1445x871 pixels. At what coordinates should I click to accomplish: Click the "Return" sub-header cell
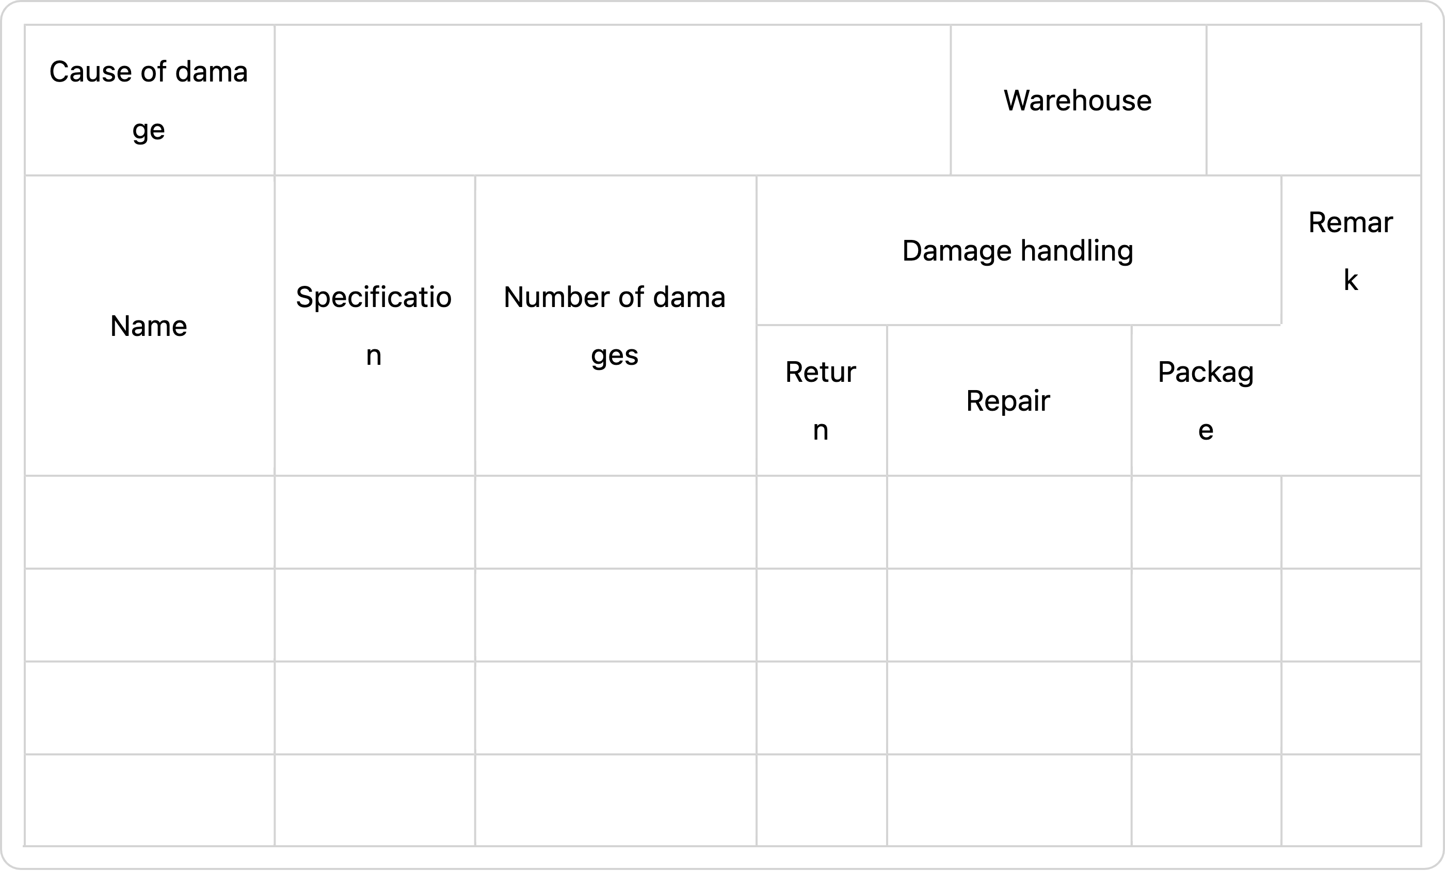coord(821,400)
